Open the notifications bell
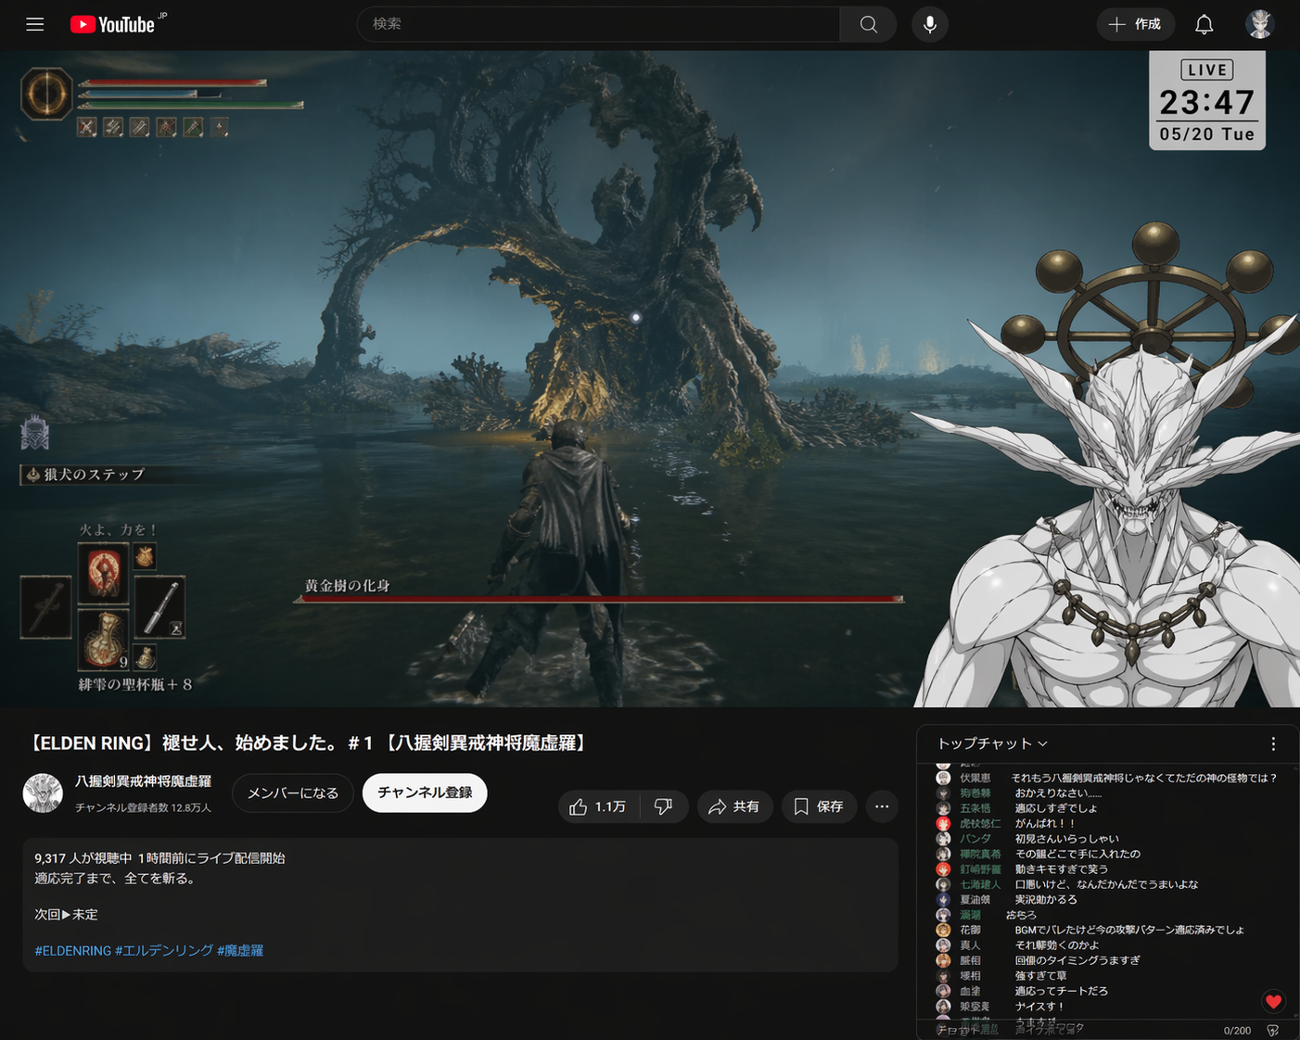Screen dimensions: 1300x1040 click(1204, 24)
